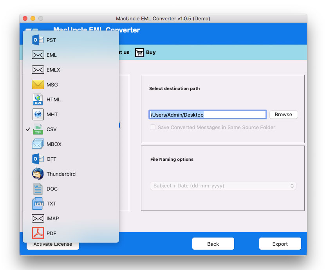Click the yellow MSG envelope icon

pyautogui.click(x=38, y=85)
